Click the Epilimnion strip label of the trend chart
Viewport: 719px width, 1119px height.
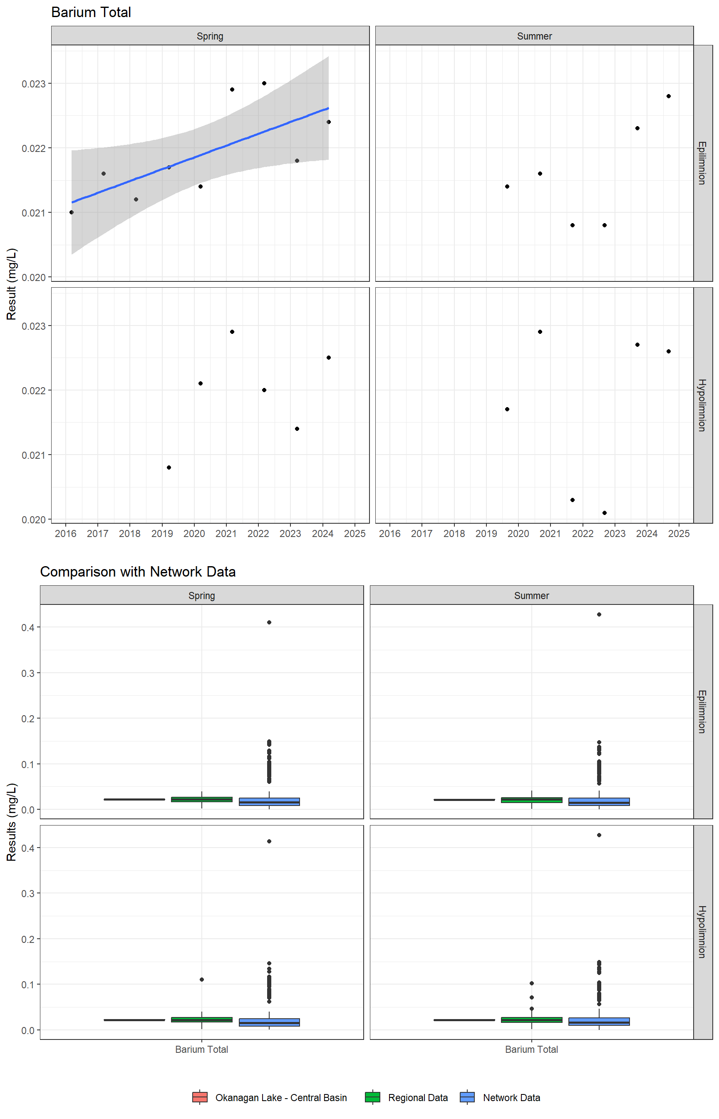point(703,163)
